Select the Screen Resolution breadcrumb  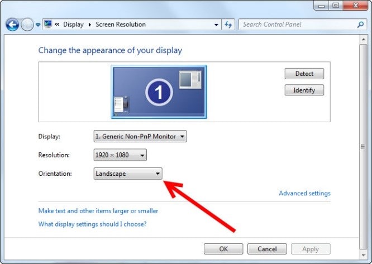(121, 25)
